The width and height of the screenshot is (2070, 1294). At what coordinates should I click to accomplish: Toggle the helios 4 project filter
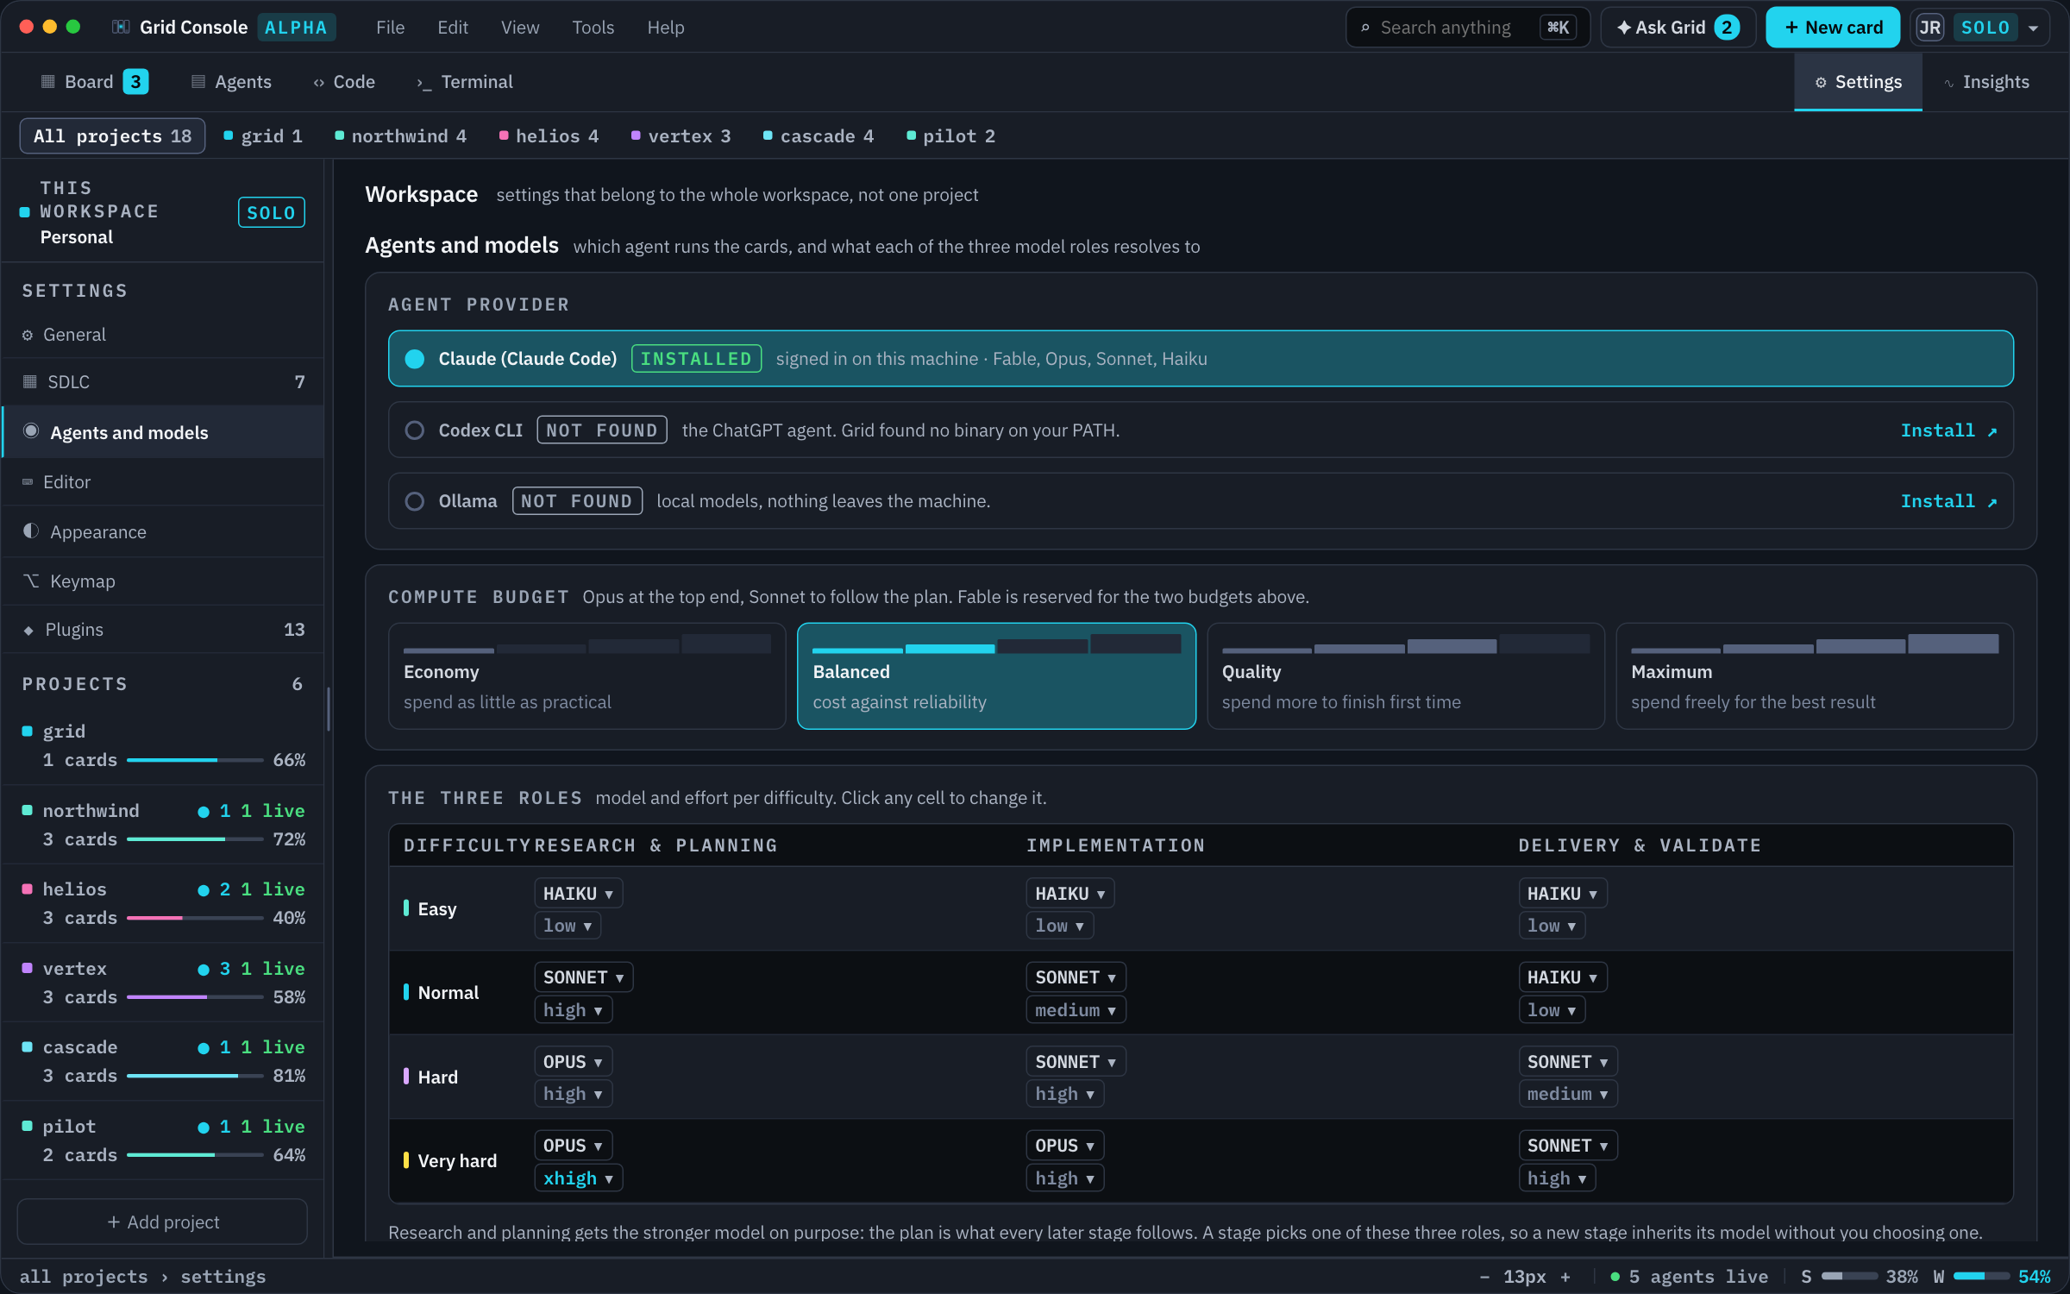click(549, 136)
